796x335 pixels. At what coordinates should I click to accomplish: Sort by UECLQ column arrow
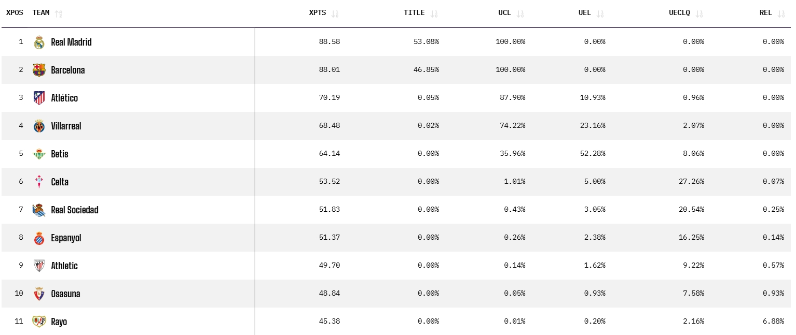(699, 13)
